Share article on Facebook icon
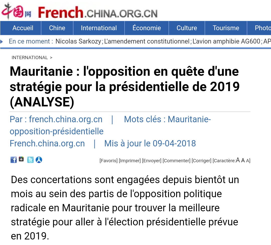271x245 pixels. pos(14,160)
